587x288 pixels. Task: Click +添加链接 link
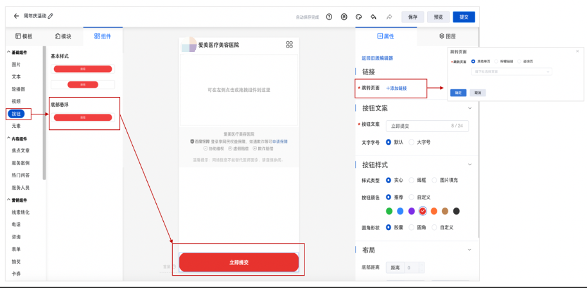[396, 88]
